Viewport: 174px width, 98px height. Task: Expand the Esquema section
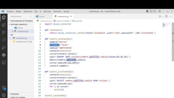pos(21,94)
